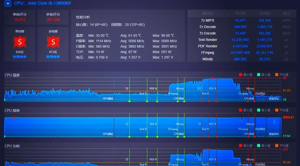Click the 61.93 average value on 温度 axis
This screenshot has height=166, width=300.
coord(287,90)
